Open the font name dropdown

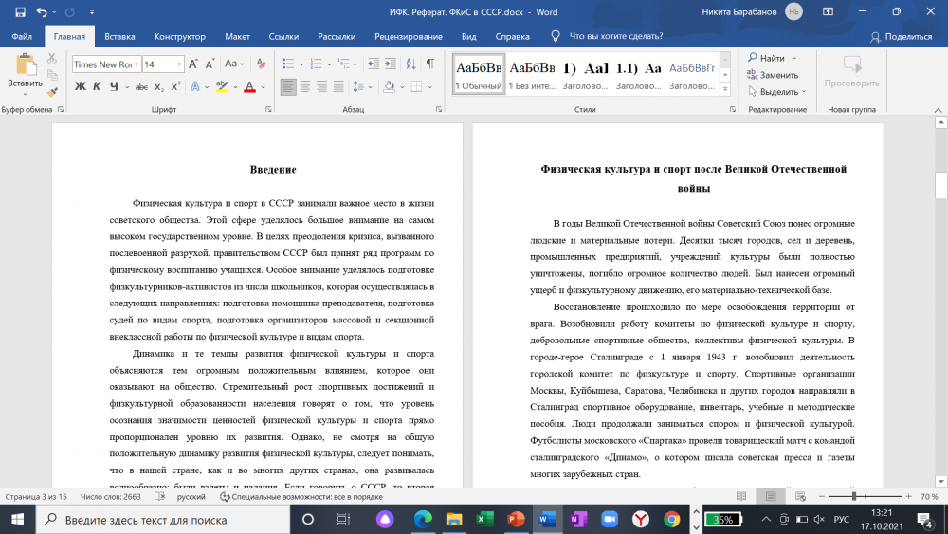click(136, 64)
